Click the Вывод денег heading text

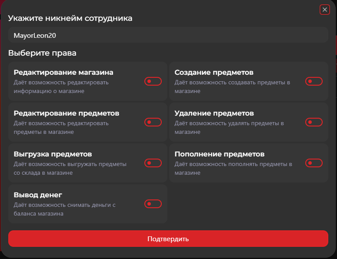[x=38, y=195]
